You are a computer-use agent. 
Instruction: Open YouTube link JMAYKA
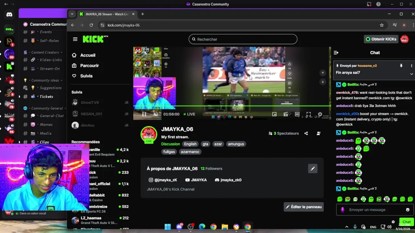pos(196,180)
